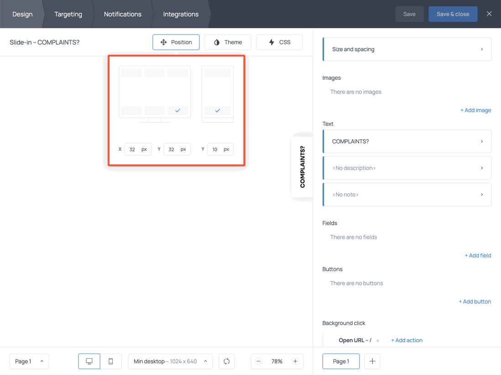Zoom out using the minus icon

(258, 361)
